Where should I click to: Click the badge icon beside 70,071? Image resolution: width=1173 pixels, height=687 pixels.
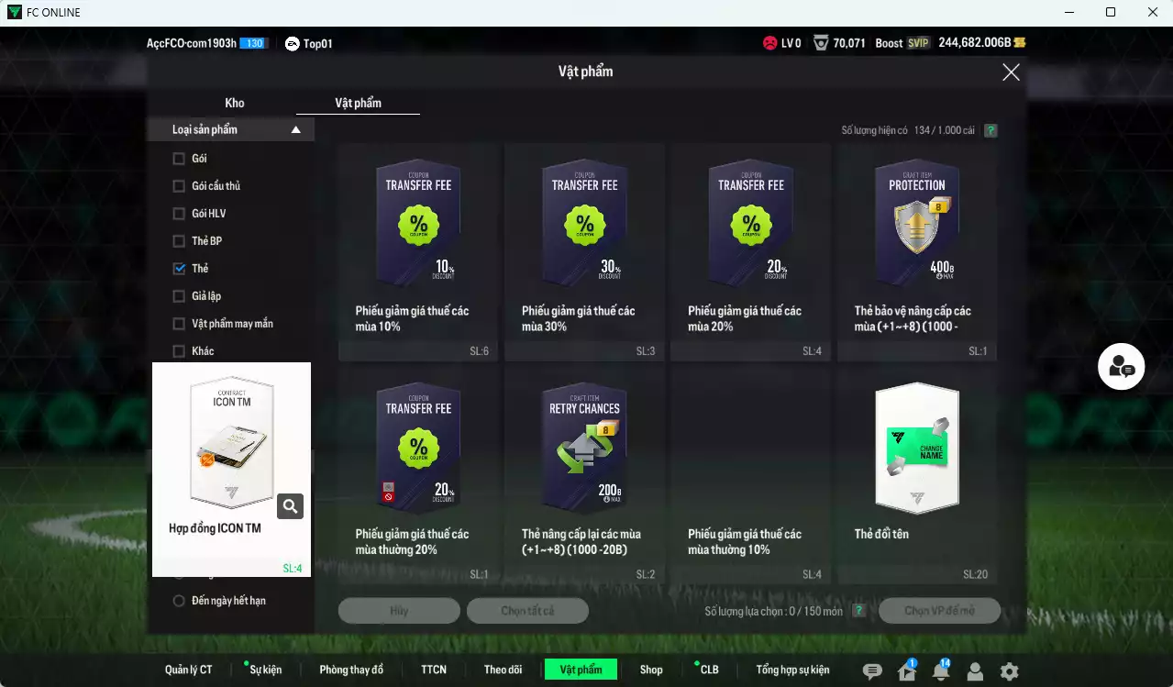click(821, 43)
